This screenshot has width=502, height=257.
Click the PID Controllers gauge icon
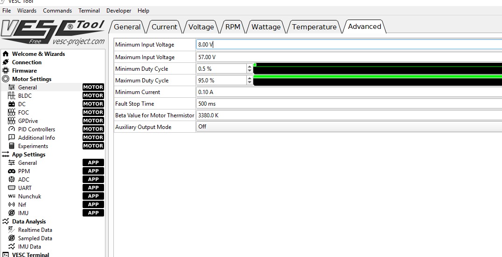point(12,129)
